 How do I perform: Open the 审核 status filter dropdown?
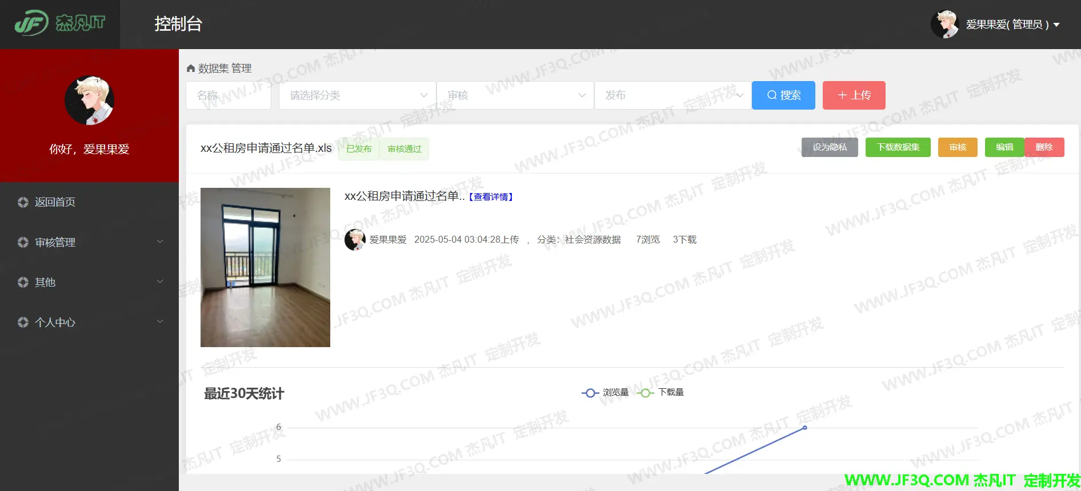pos(515,95)
